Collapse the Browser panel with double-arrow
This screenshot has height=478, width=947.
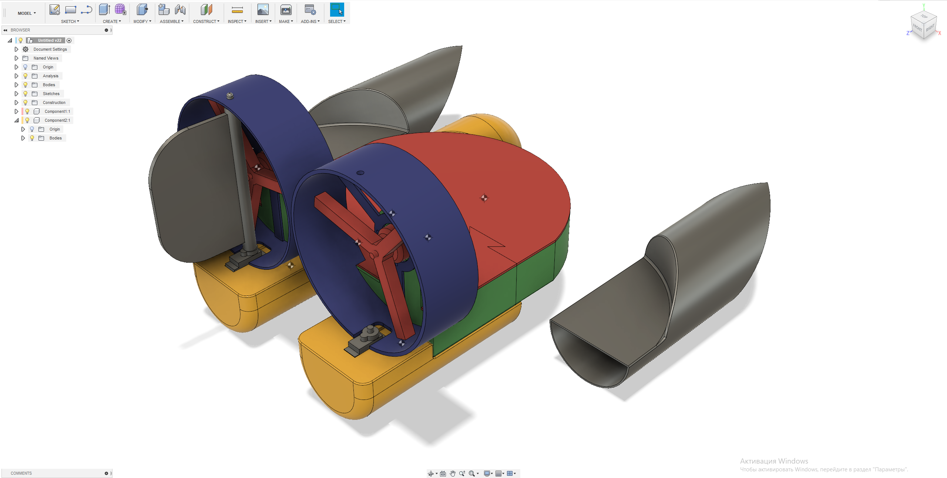coord(5,30)
